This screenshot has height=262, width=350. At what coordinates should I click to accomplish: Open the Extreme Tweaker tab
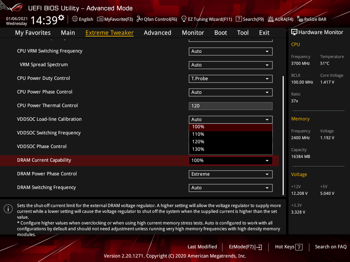click(110, 33)
